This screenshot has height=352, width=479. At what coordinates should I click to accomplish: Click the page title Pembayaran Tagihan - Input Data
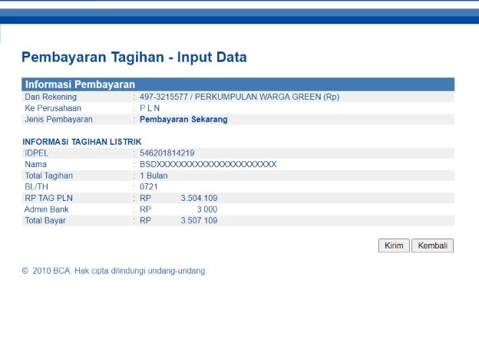coord(134,58)
